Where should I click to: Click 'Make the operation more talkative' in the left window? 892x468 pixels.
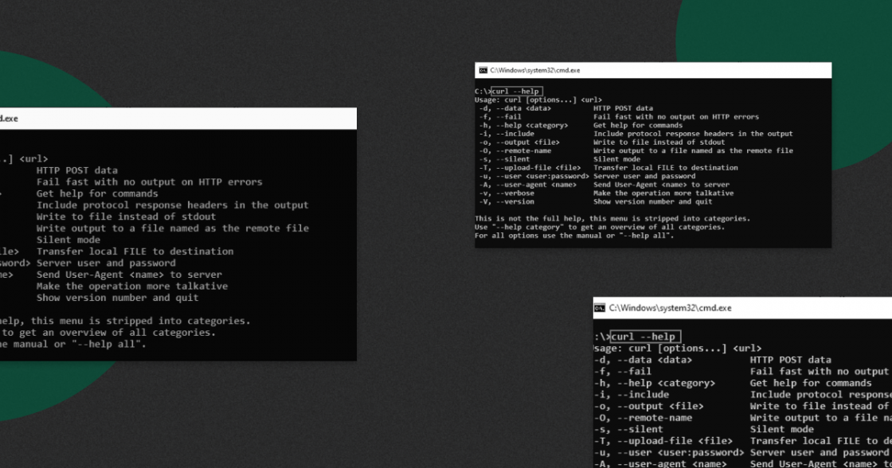coord(132,286)
